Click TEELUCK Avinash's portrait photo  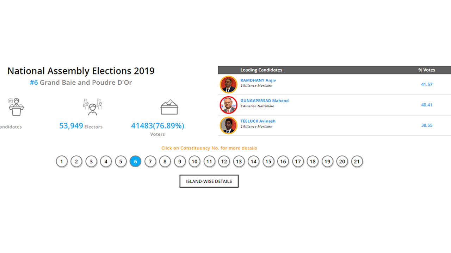pos(228,125)
